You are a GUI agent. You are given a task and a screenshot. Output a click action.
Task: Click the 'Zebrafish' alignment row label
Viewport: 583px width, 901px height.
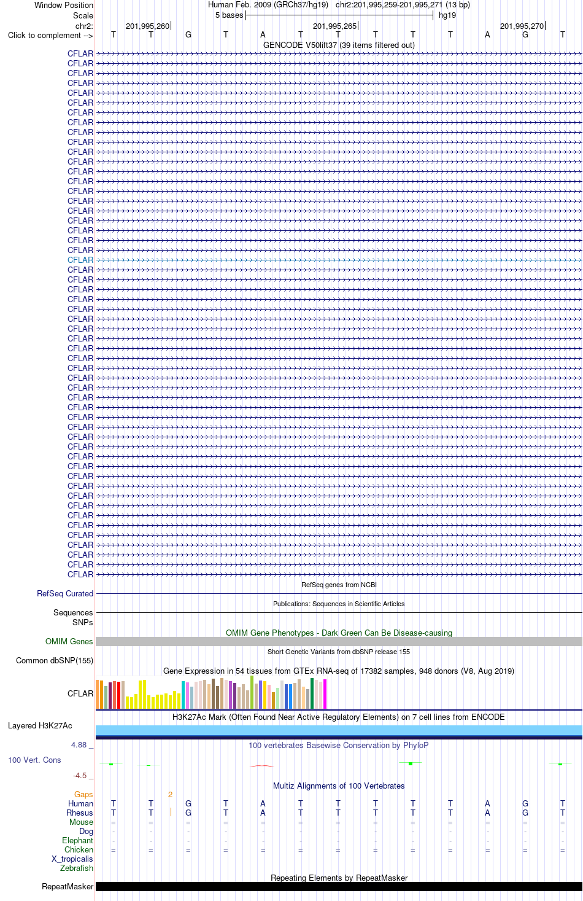[77, 868]
